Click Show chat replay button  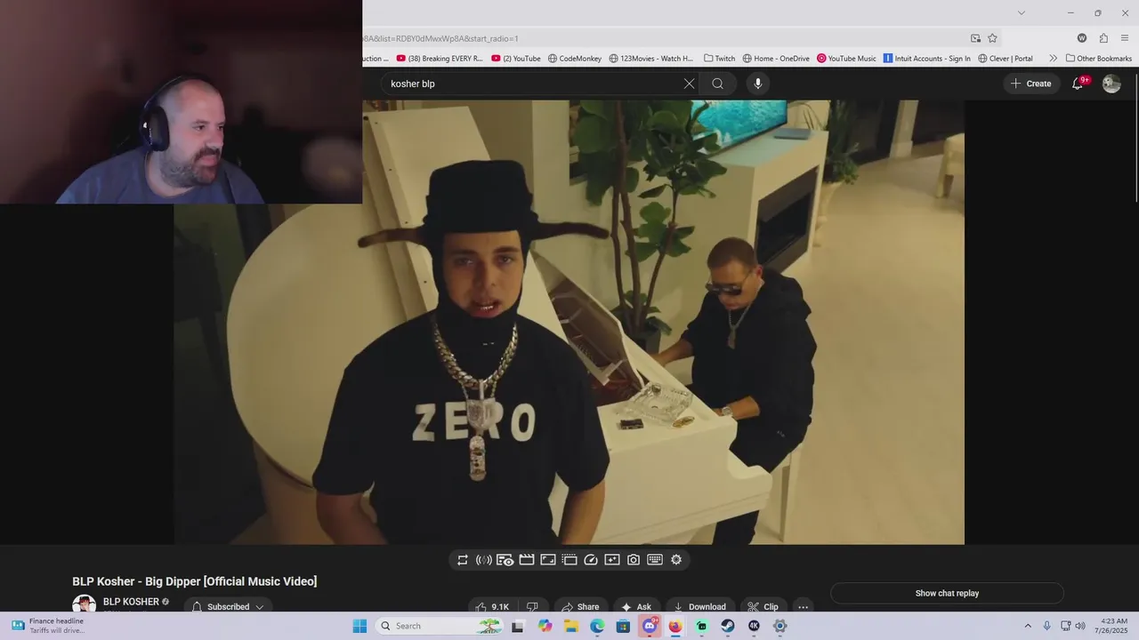pyautogui.click(x=947, y=593)
